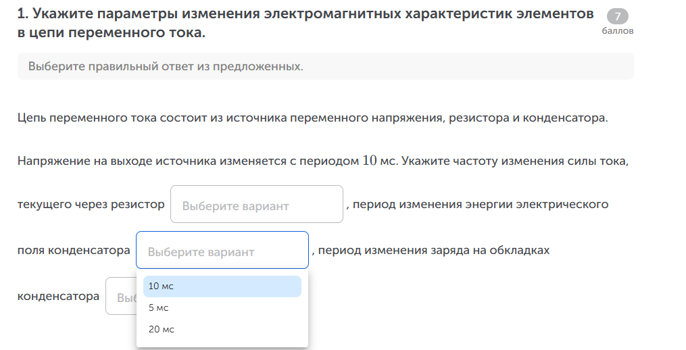Click the text "период изменения заряда на обкладках"
Image resolution: width=686 pixels, height=350 pixels.
tap(433, 250)
